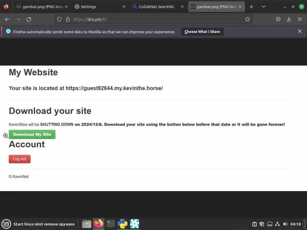
Task: Close the active gambar.png tab
Action: [240, 7]
